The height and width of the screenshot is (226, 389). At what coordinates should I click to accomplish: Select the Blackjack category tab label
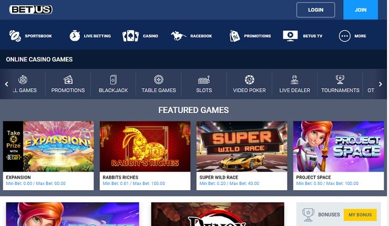(x=114, y=90)
